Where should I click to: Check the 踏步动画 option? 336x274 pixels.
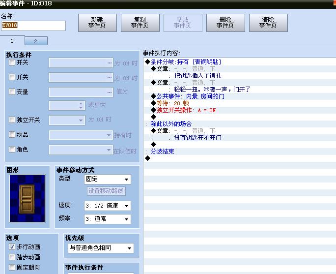point(12,257)
